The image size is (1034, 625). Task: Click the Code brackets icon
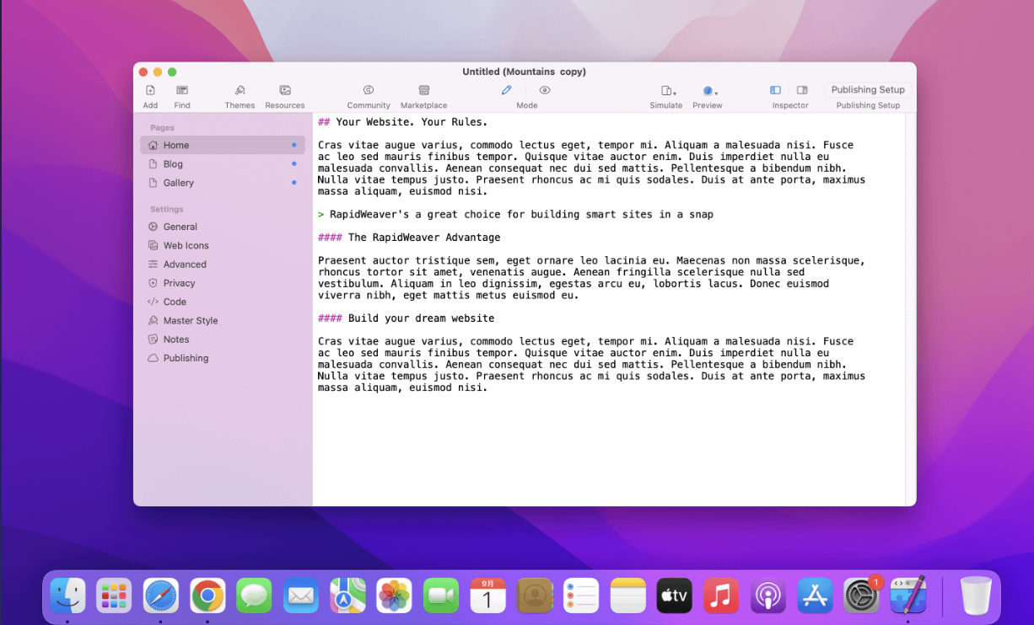(x=153, y=302)
